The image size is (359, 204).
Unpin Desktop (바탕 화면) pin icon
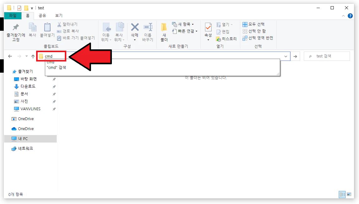[x=54, y=79]
